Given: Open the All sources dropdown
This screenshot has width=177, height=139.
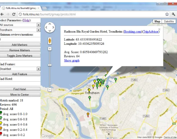Looking at the screenshot, I should (x=20, y=25).
